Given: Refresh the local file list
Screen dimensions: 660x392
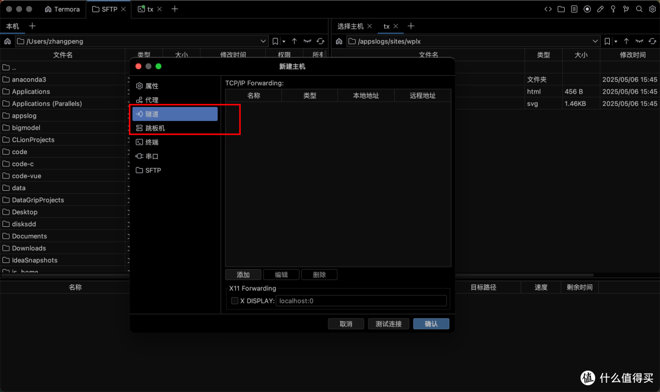Looking at the screenshot, I should (x=320, y=41).
